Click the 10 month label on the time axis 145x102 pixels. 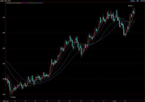point(81,101)
